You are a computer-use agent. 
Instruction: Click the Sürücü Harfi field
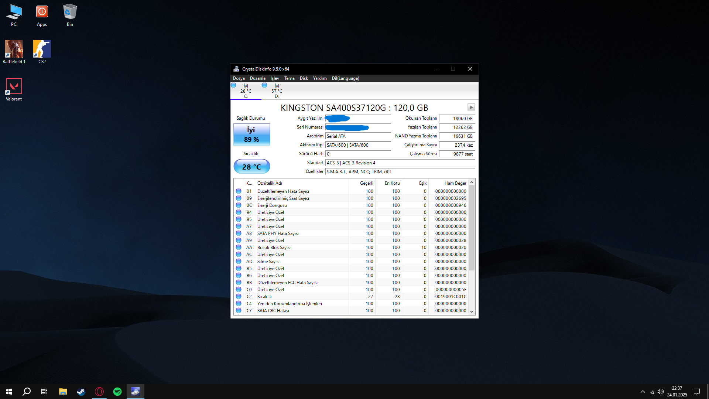(x=358, y=154)
